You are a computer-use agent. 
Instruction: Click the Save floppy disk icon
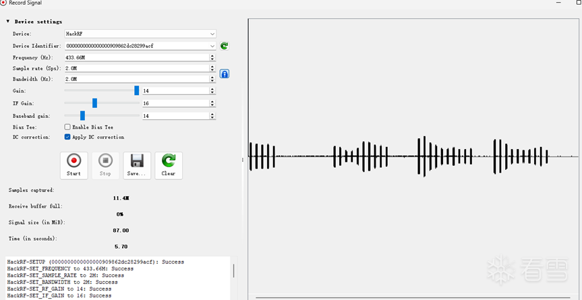pos(136,165)
